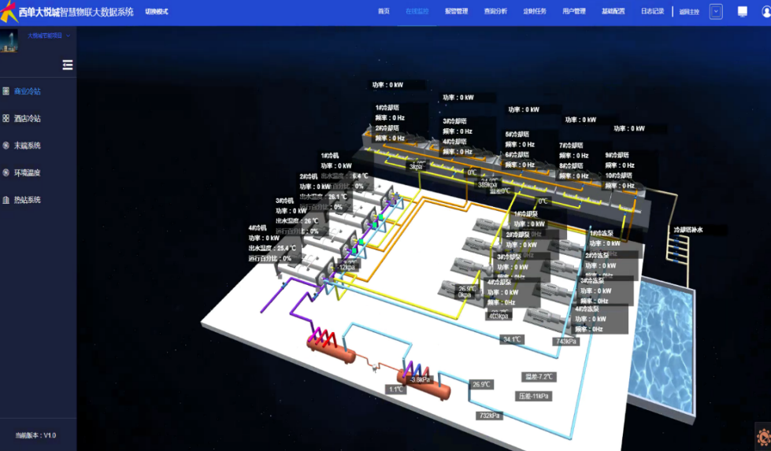Click the 末端系统 sidebar icon
The image size is (771, 451).
pos(6,146)
